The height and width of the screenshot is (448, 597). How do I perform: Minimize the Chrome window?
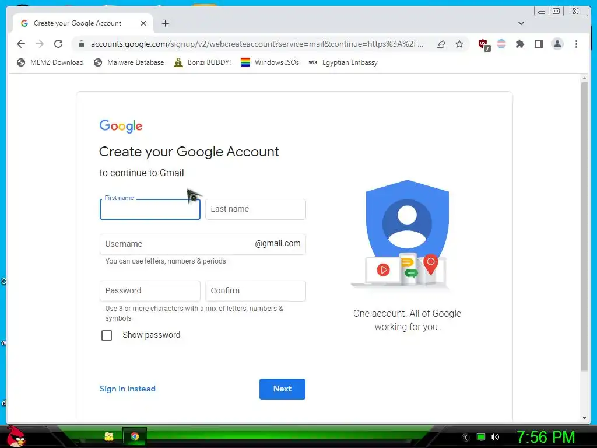click(x=542, y=12)
